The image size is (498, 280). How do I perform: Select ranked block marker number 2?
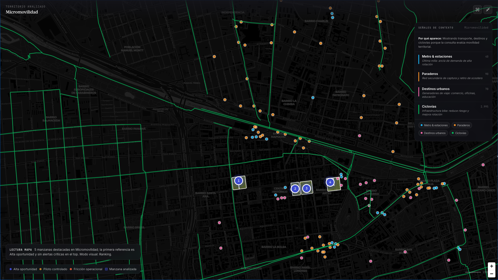295,189
